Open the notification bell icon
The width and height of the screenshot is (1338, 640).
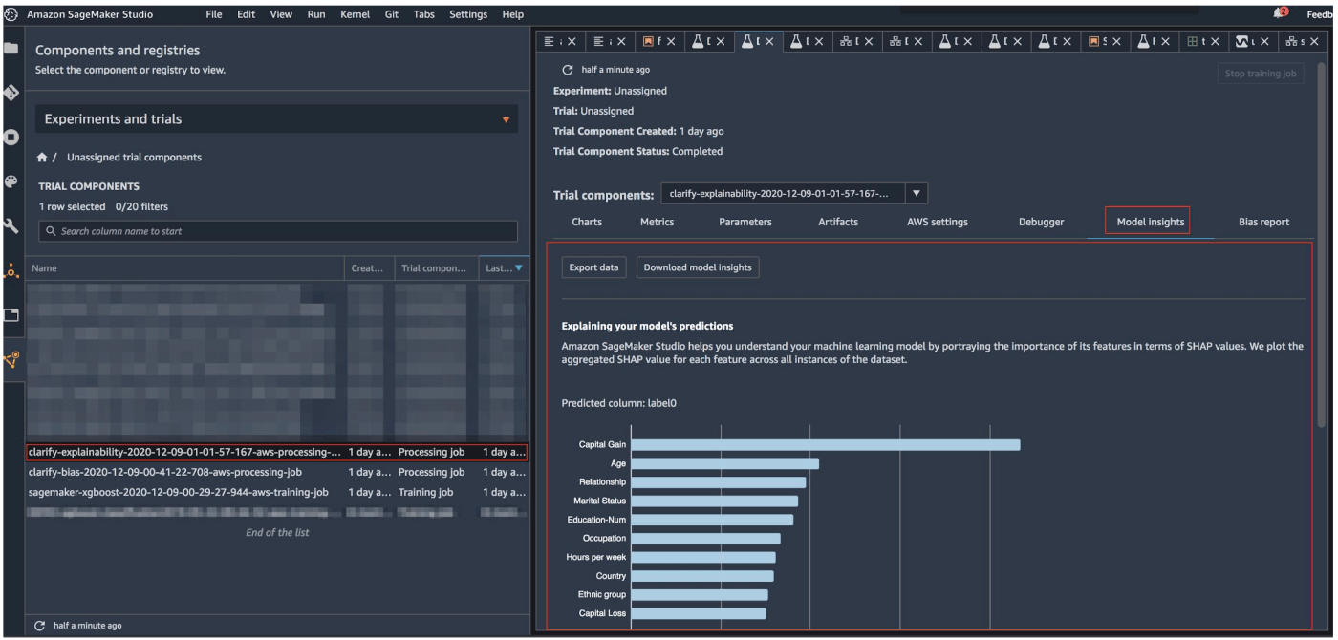(x=1281, y=13)
